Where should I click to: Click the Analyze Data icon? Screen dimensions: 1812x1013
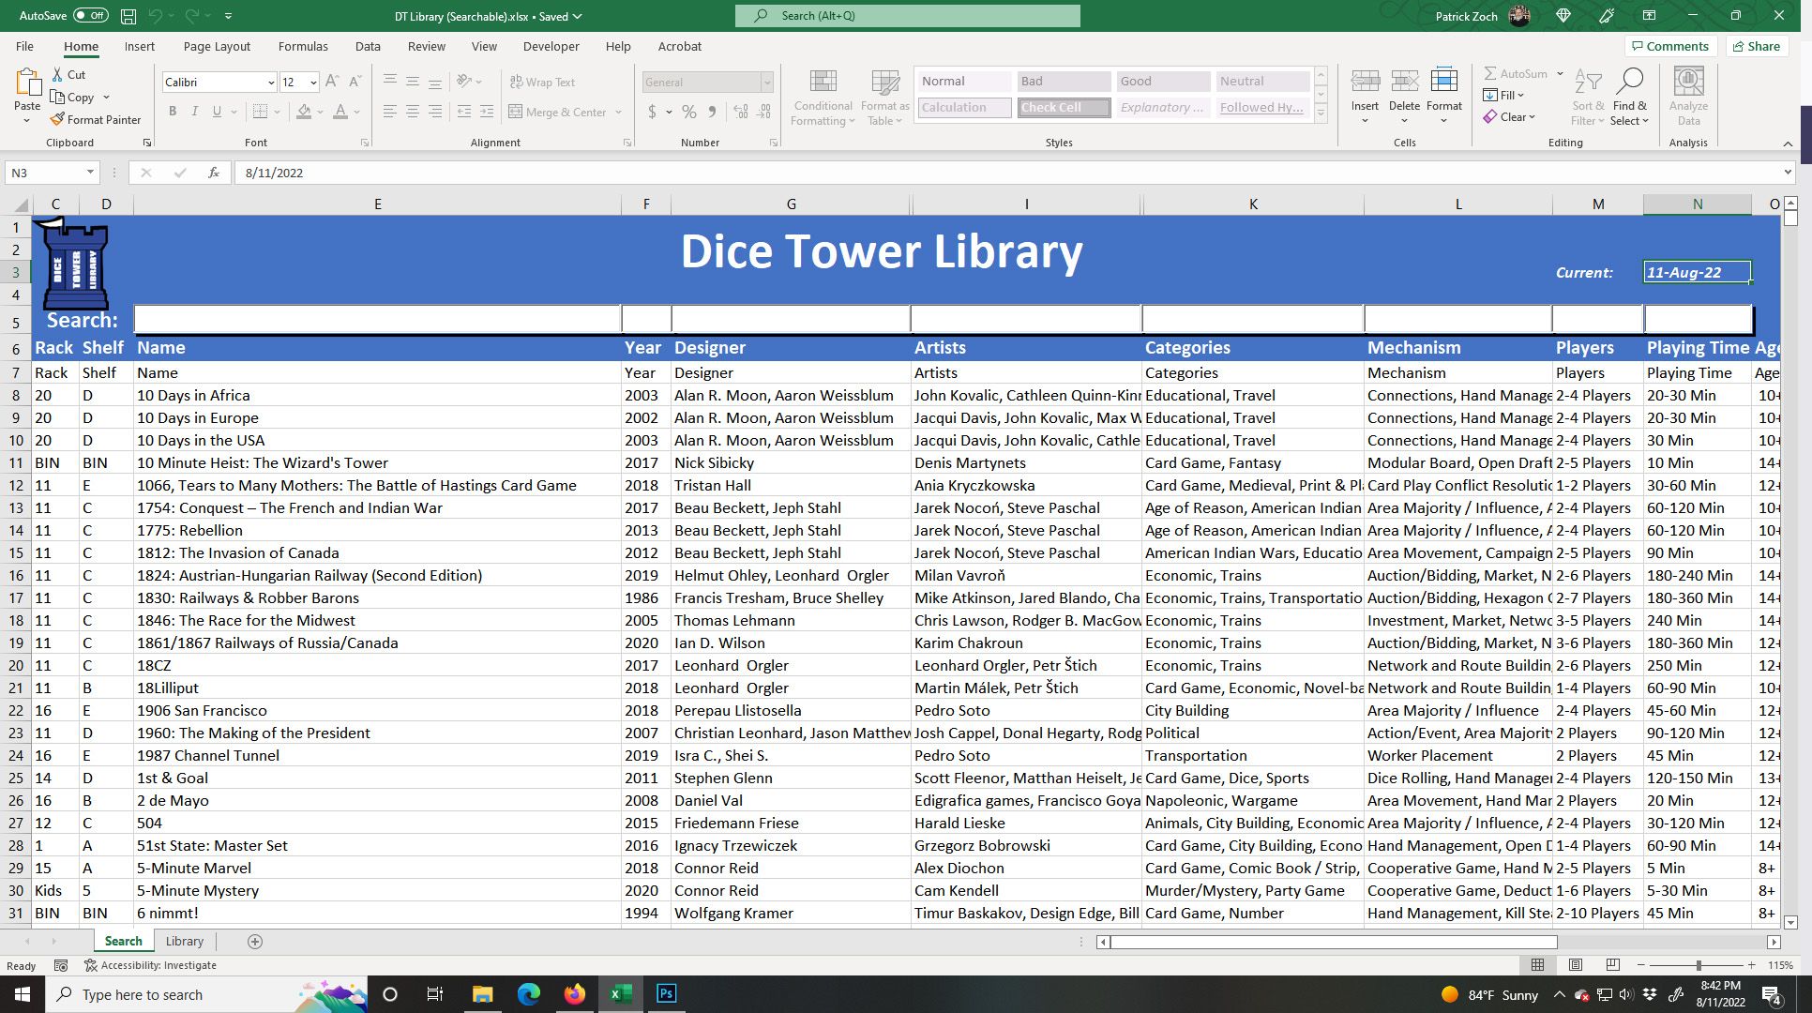coord(1688,83)
